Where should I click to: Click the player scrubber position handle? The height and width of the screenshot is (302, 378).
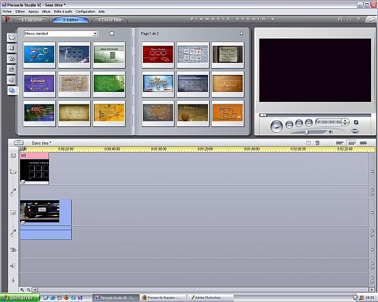263,115
